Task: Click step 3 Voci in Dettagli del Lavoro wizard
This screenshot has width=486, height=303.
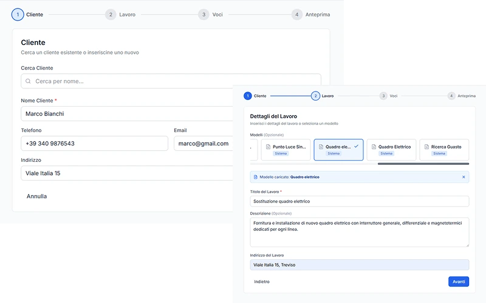Action: (x=383, y=96)
